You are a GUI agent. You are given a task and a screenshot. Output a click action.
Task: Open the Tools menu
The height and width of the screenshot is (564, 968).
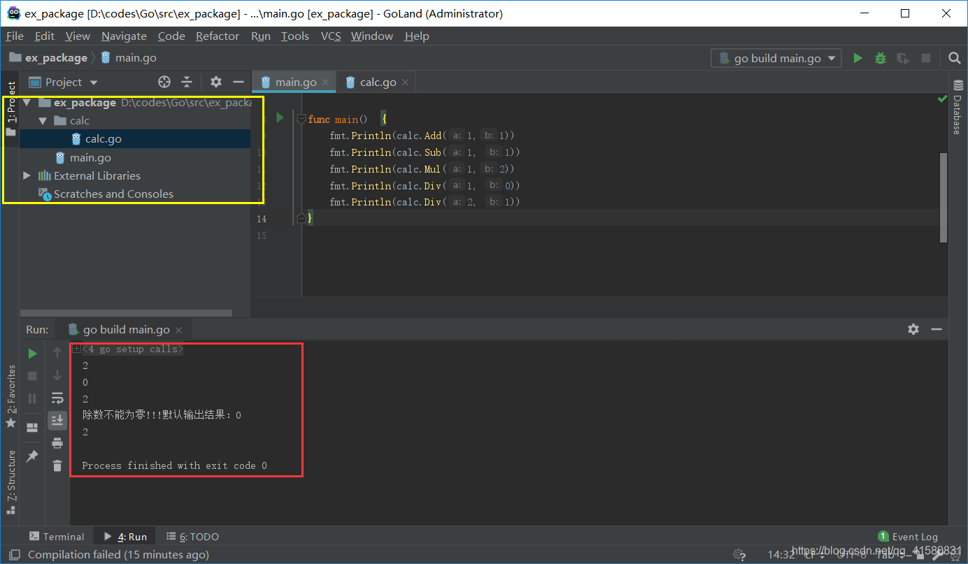295,36
